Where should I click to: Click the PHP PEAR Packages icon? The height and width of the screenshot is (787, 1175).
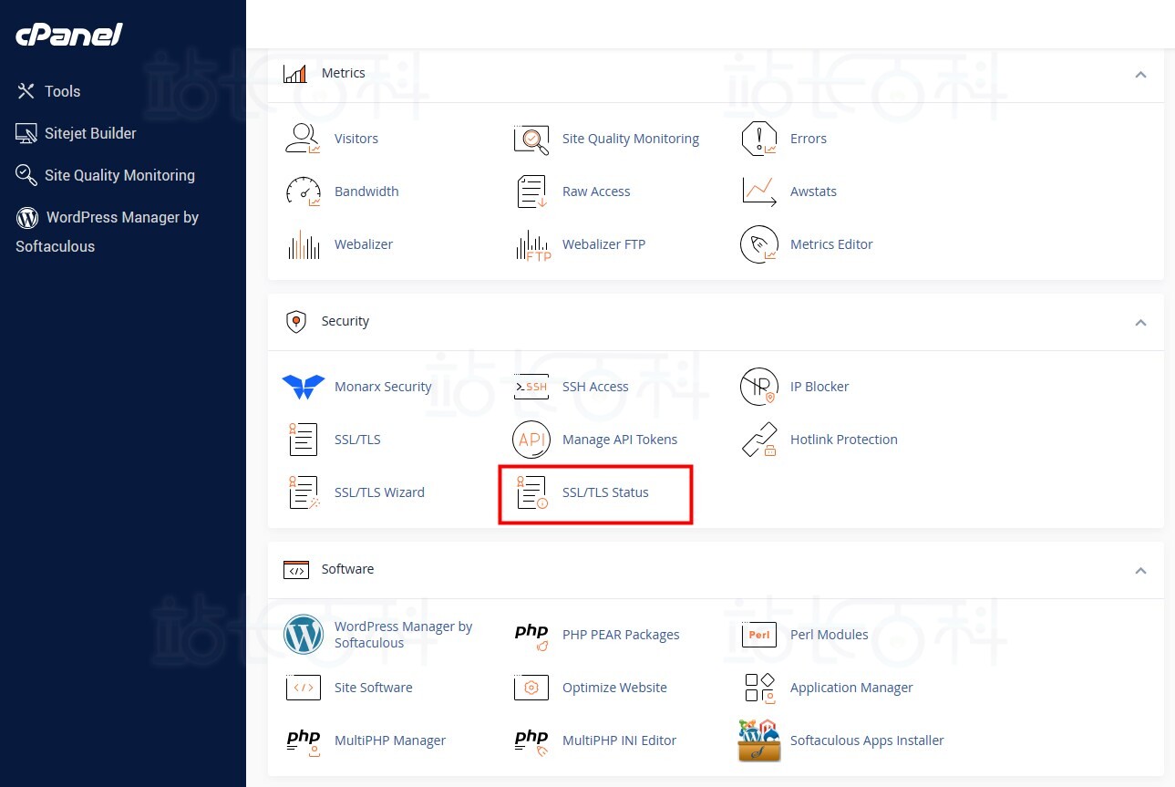pos(531,635)
